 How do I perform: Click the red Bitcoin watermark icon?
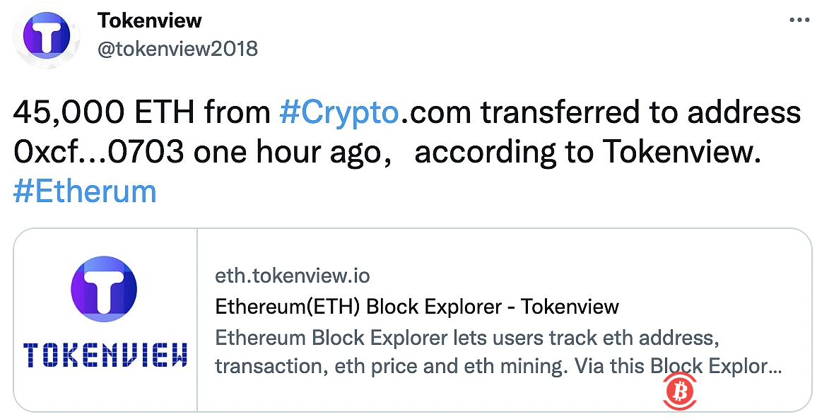tap(679, 392)
